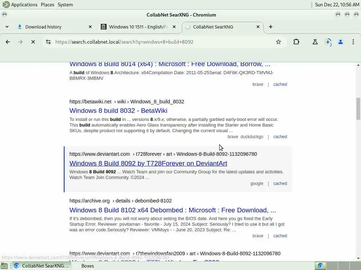Open Windows 8 Build 8092 by T728Forever link
Viewport: 361px width, 270px height.
(148, 163)
